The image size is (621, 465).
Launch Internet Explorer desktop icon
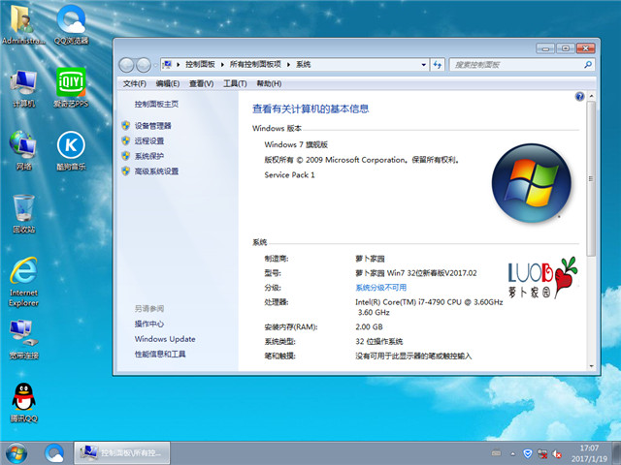coord(23,282)
